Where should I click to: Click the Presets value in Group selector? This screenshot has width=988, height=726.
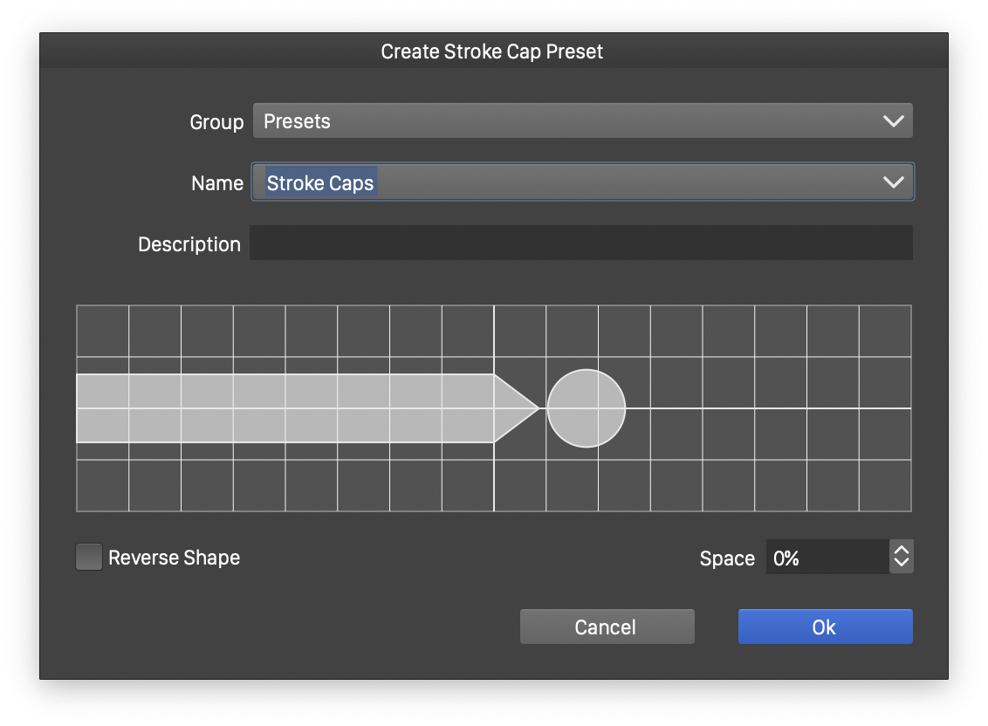298,121
